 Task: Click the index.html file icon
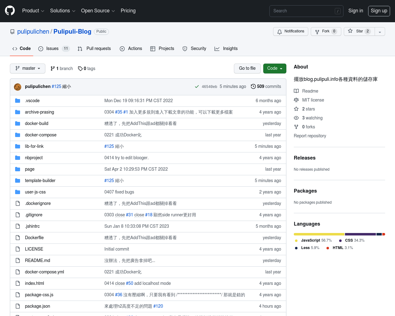click(18, 283)
